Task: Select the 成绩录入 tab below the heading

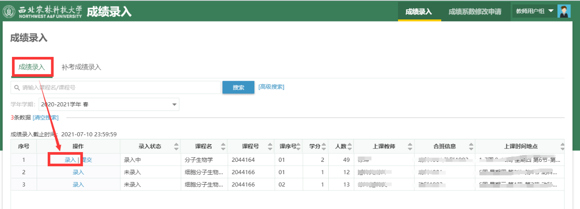Action: click(x=32, y=67)
